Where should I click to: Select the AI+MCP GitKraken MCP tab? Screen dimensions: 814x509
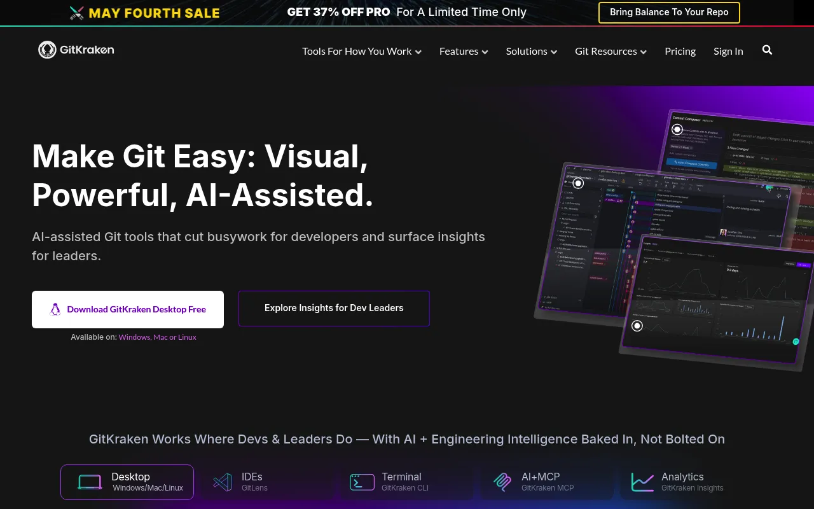coord(547,482)
